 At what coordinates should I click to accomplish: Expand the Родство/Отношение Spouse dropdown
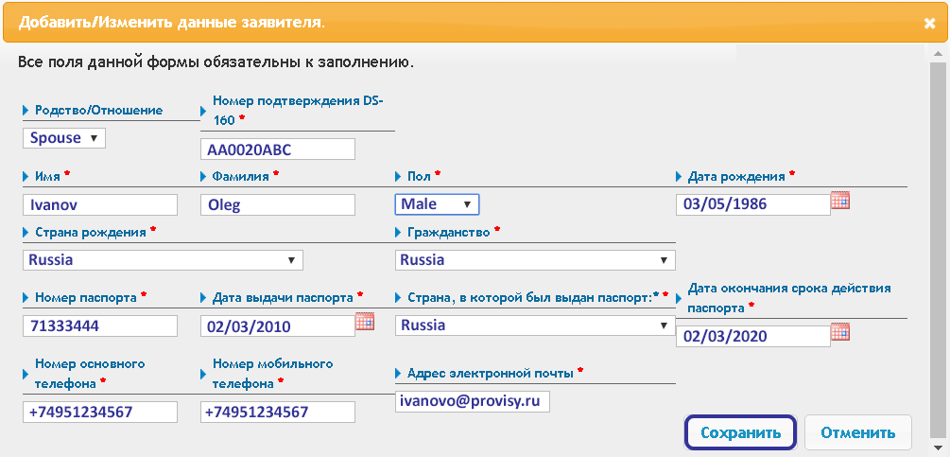point(64,137)
